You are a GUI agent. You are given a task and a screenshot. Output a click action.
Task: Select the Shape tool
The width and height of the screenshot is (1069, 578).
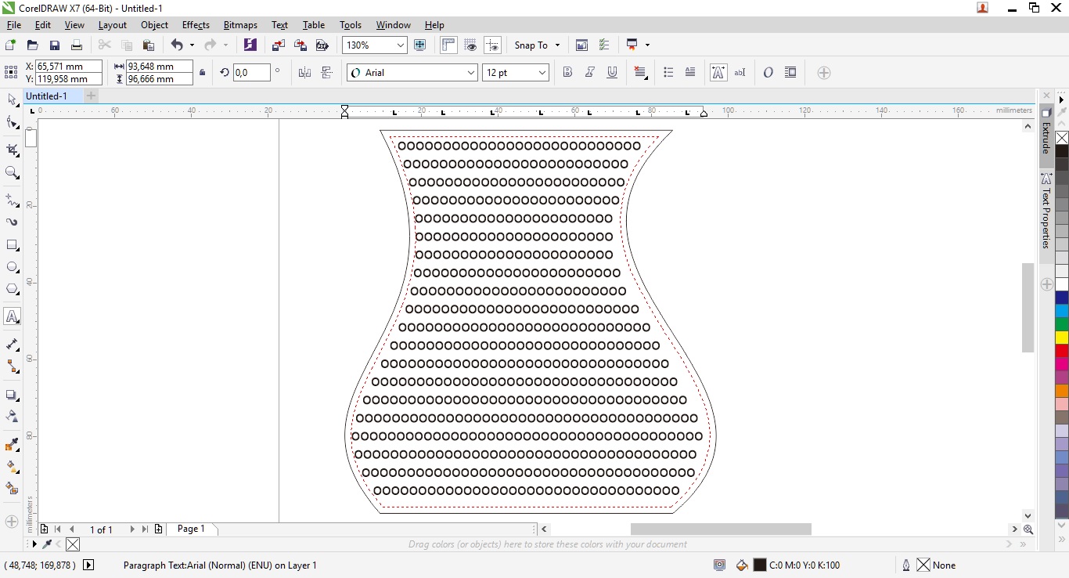coord(12,122)
